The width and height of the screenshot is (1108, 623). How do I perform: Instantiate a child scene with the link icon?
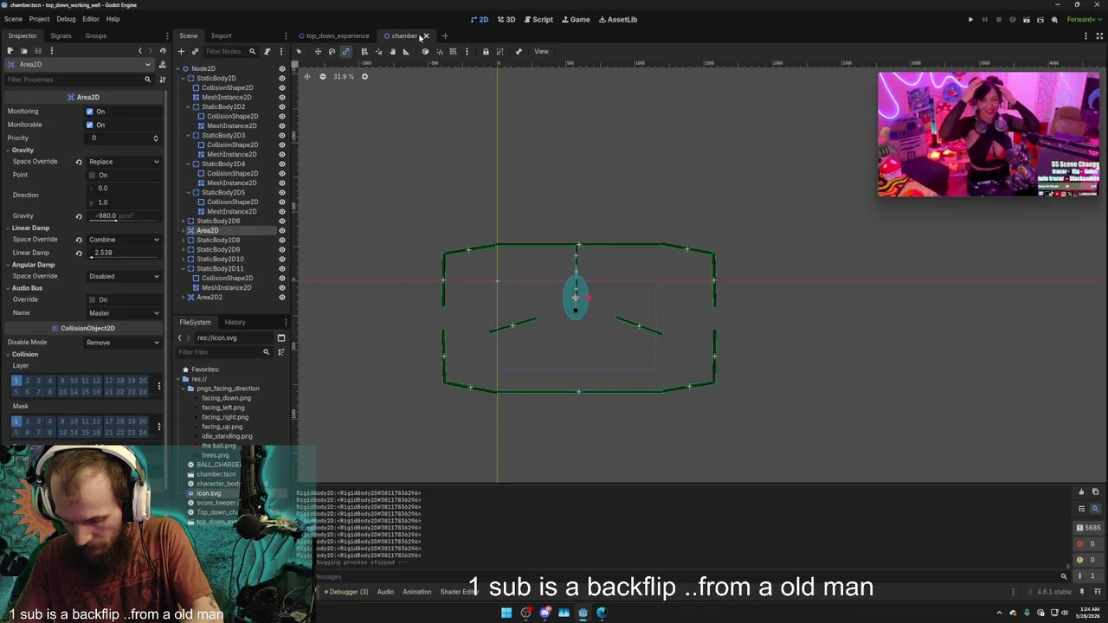(195, 52)
